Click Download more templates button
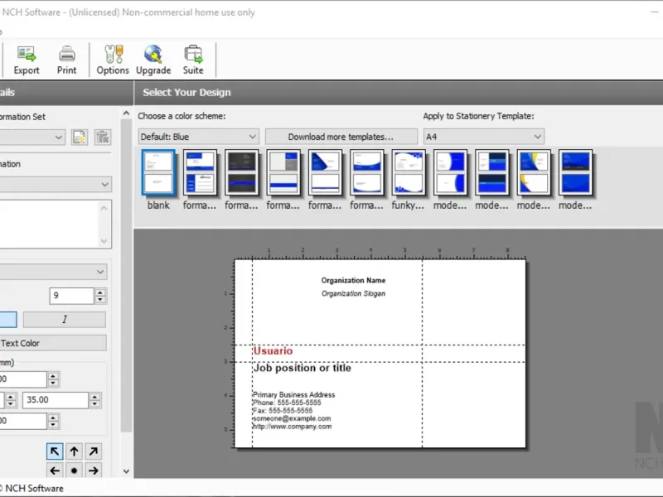Image resolution: width=663 pixels, height=497 pixels. coord(341,137)
